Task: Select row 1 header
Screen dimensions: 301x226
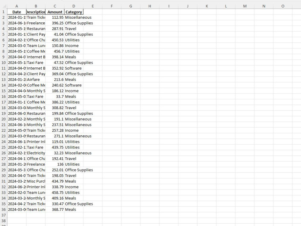Action: [3, 12]
